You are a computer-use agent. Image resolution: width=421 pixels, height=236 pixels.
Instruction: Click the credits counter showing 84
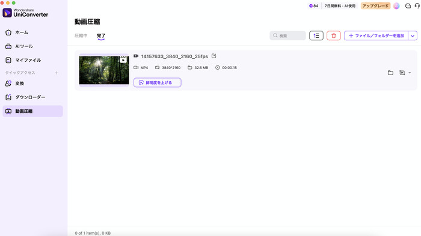[x=313, y=6]
